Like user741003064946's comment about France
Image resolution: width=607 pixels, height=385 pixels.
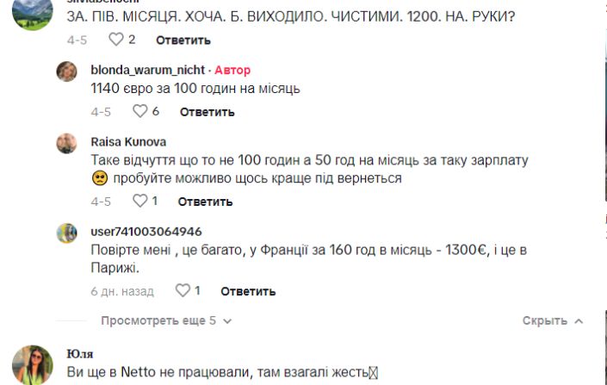tap(182, 290)
